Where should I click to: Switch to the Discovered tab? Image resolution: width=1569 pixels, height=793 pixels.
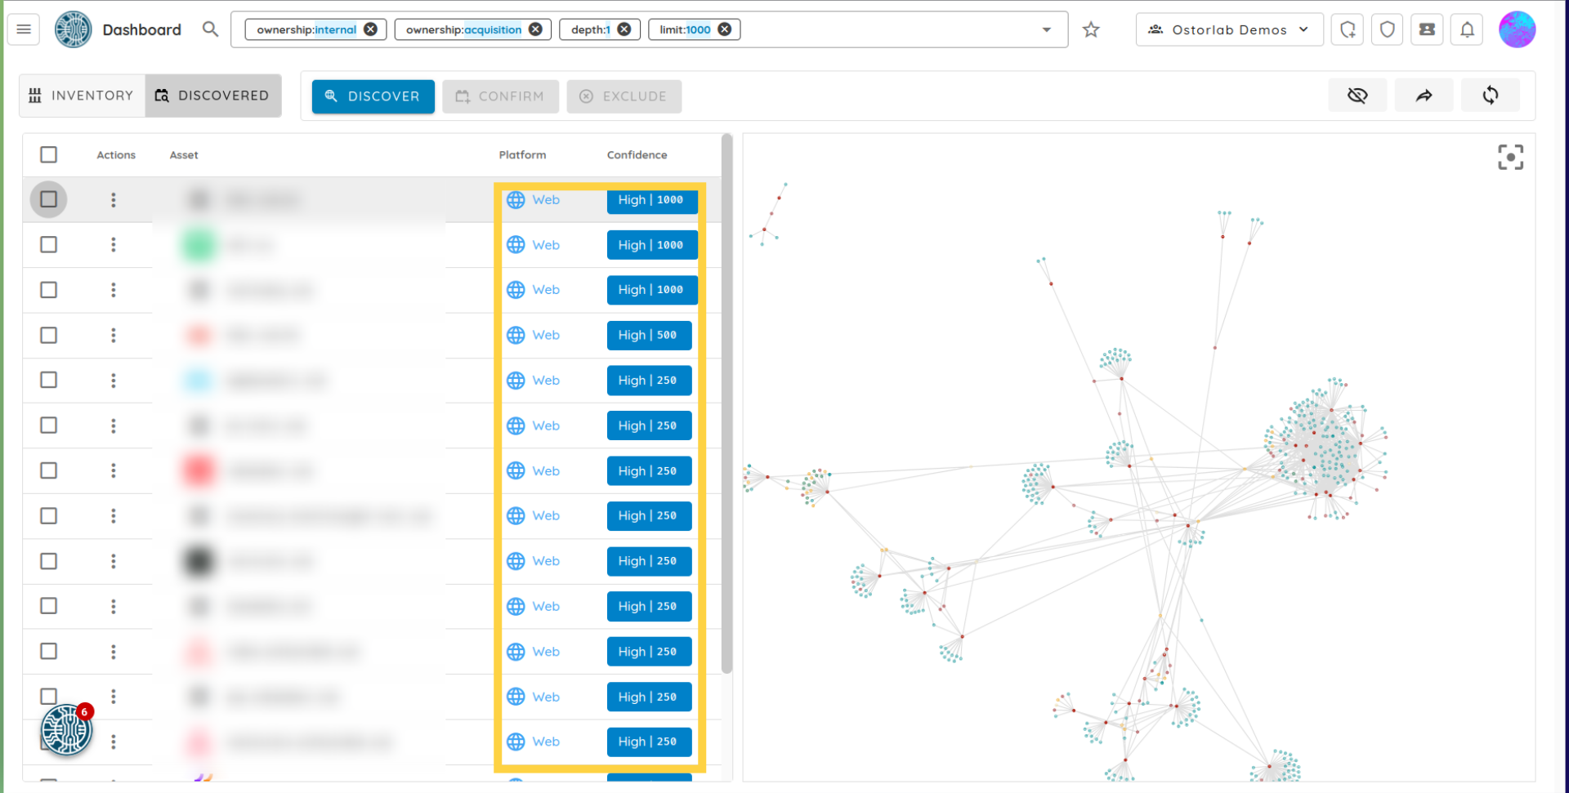tap(212, 96)
